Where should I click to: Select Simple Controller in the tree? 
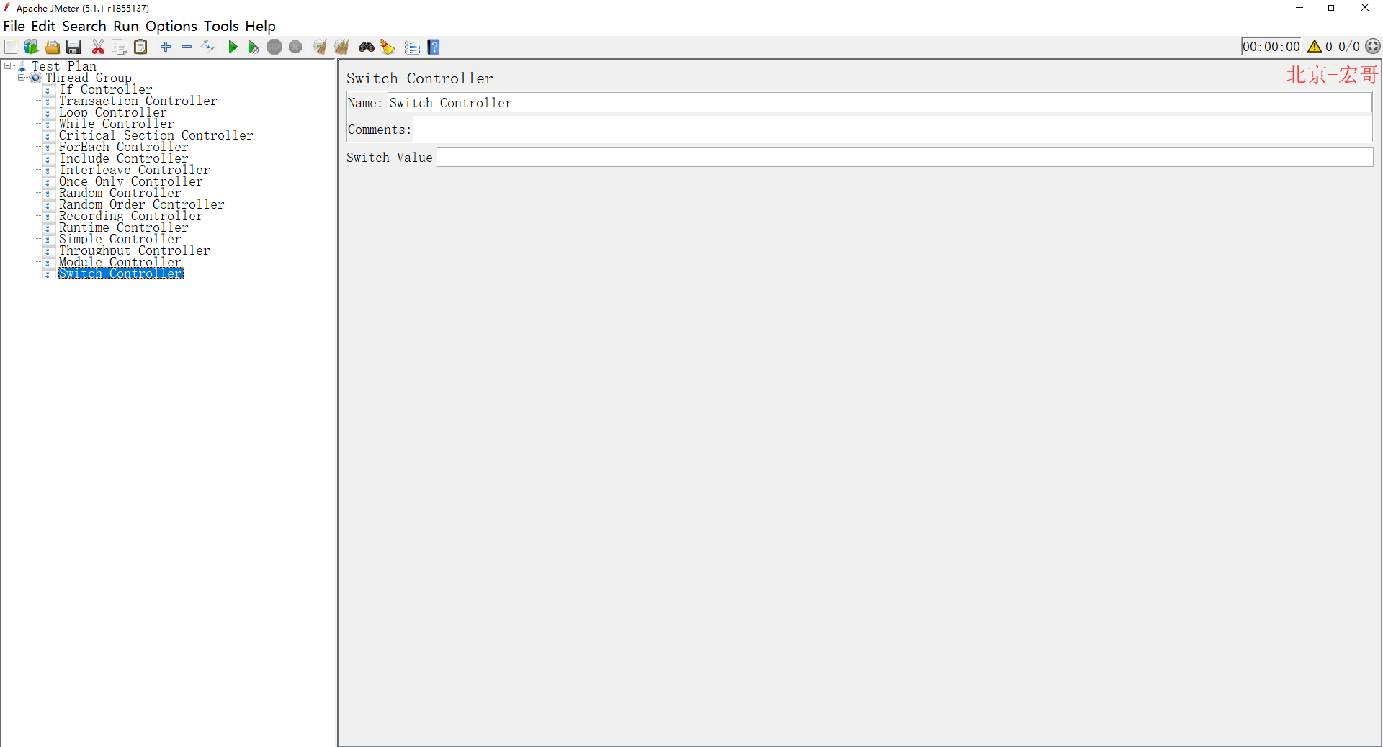pos(120,239)
